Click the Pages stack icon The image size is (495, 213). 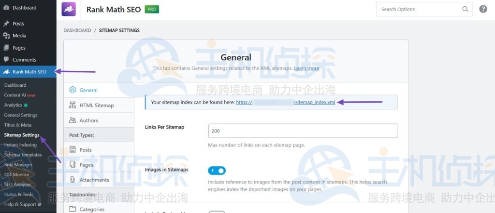coord(6,48)
